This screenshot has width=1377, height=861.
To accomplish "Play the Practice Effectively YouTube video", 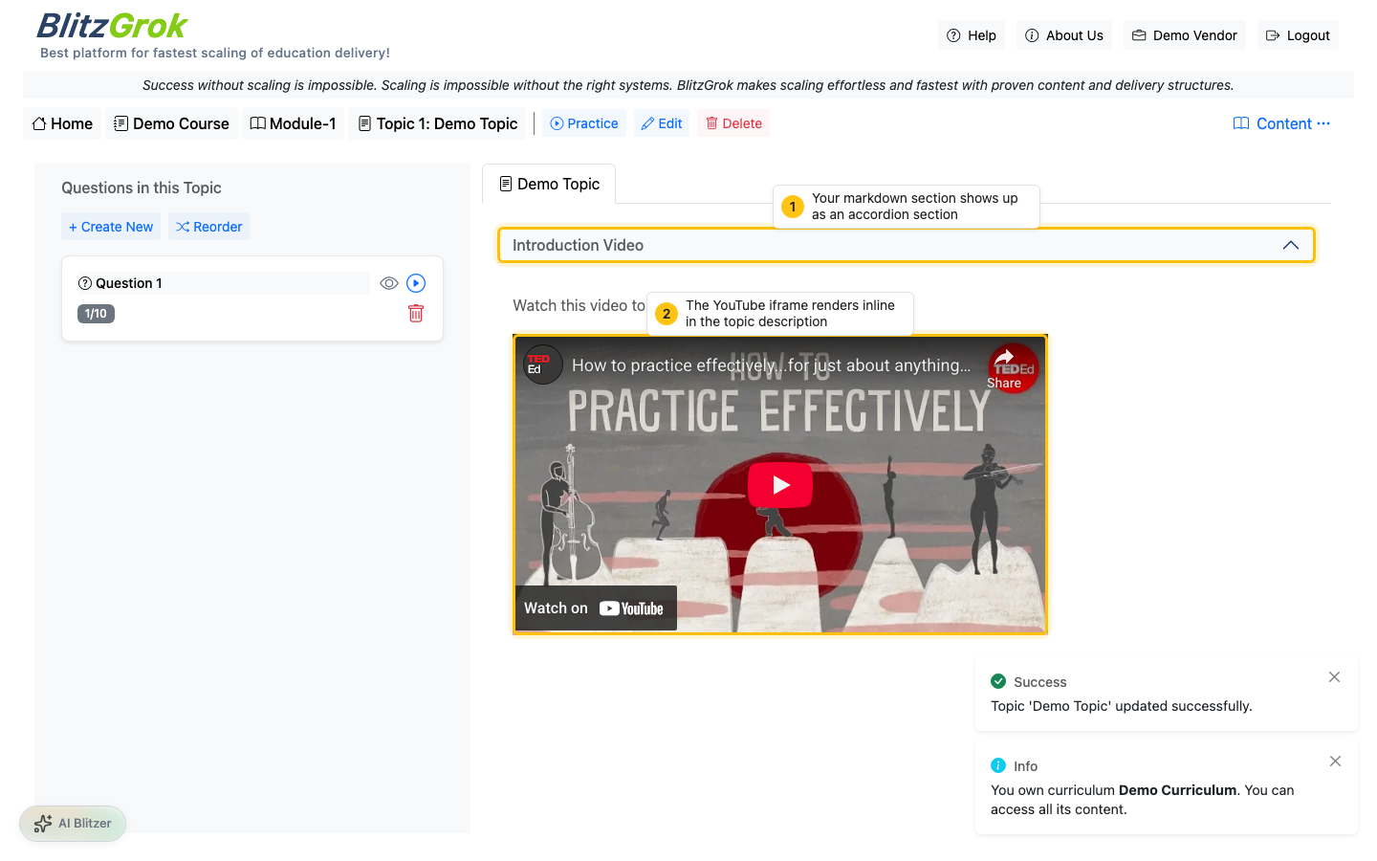I will [x=779, y=484].
